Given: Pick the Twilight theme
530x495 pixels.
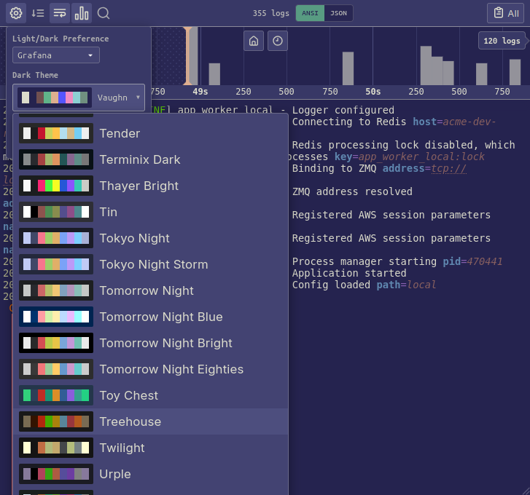Looking at the screenshot, I should click(x=151, y=448).
